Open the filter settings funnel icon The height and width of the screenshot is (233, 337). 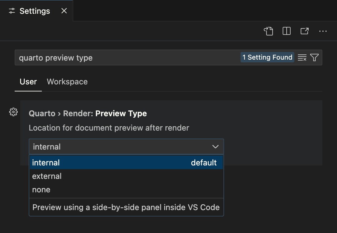pyautogui.click(x=314, y=57)
